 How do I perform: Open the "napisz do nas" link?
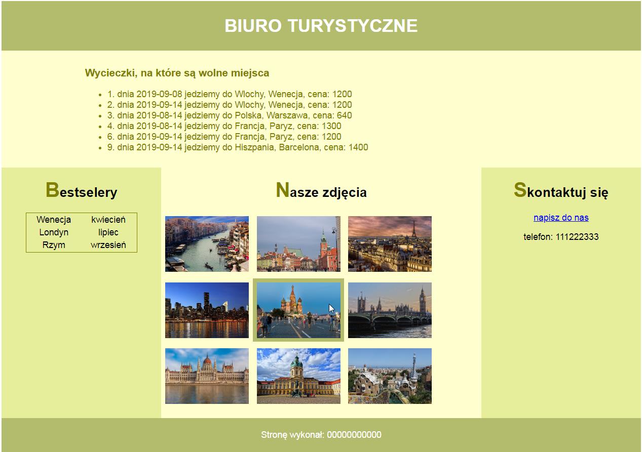[561, 218]
